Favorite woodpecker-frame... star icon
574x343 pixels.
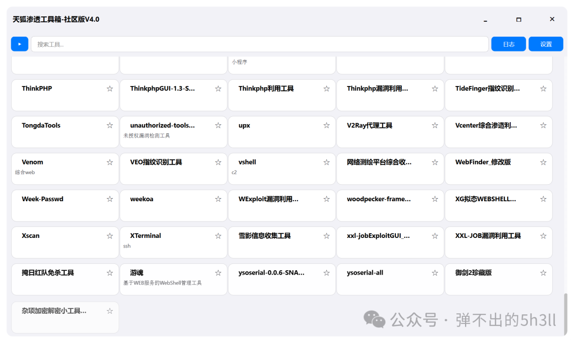point(435,199)
